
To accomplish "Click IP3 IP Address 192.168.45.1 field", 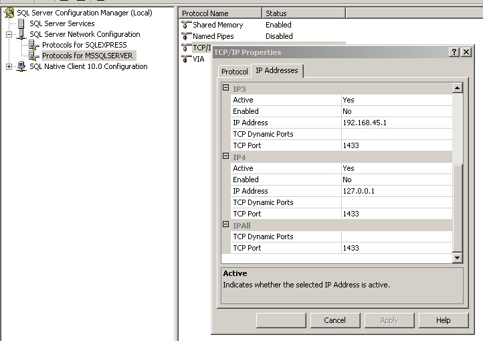I will coord(397,123).
